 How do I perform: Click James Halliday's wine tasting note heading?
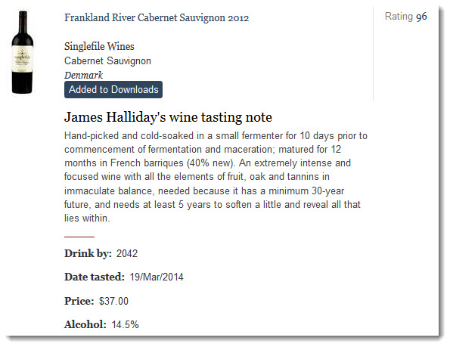point(168,117)
